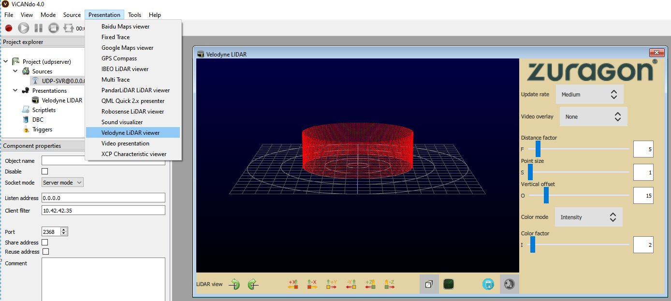Screen dimensions: 671x301
Task: Click the Velodyne LIDAR sensor icon in tree
Action: pyautogui.click(x=35, y=100)
